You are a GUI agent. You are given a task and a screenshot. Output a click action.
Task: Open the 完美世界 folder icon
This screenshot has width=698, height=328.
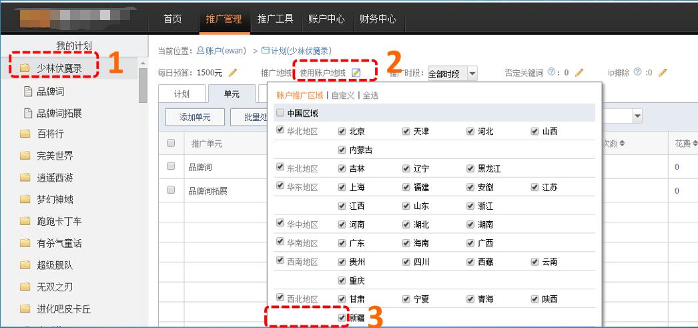[x=25, y=156]
